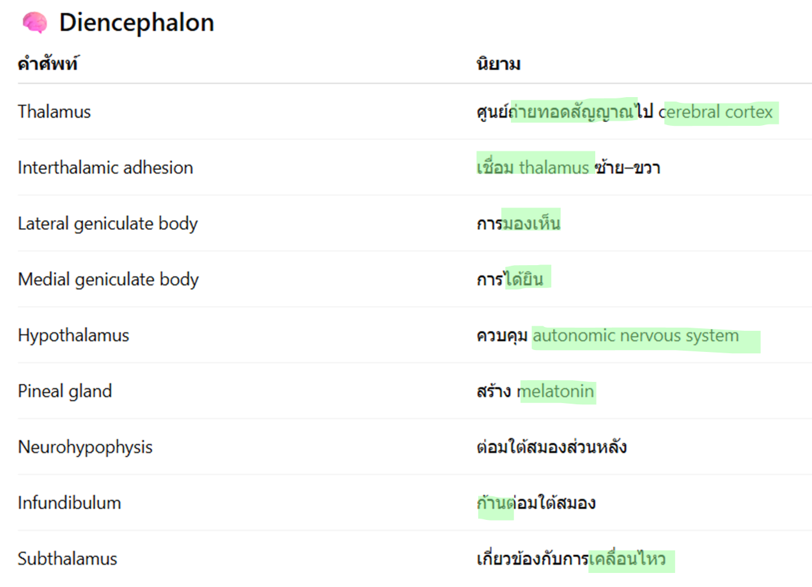The height and width of the screenshot is (587, 812).
Task: Click the Interthalamic adhesion term
Action: [105, 168]
